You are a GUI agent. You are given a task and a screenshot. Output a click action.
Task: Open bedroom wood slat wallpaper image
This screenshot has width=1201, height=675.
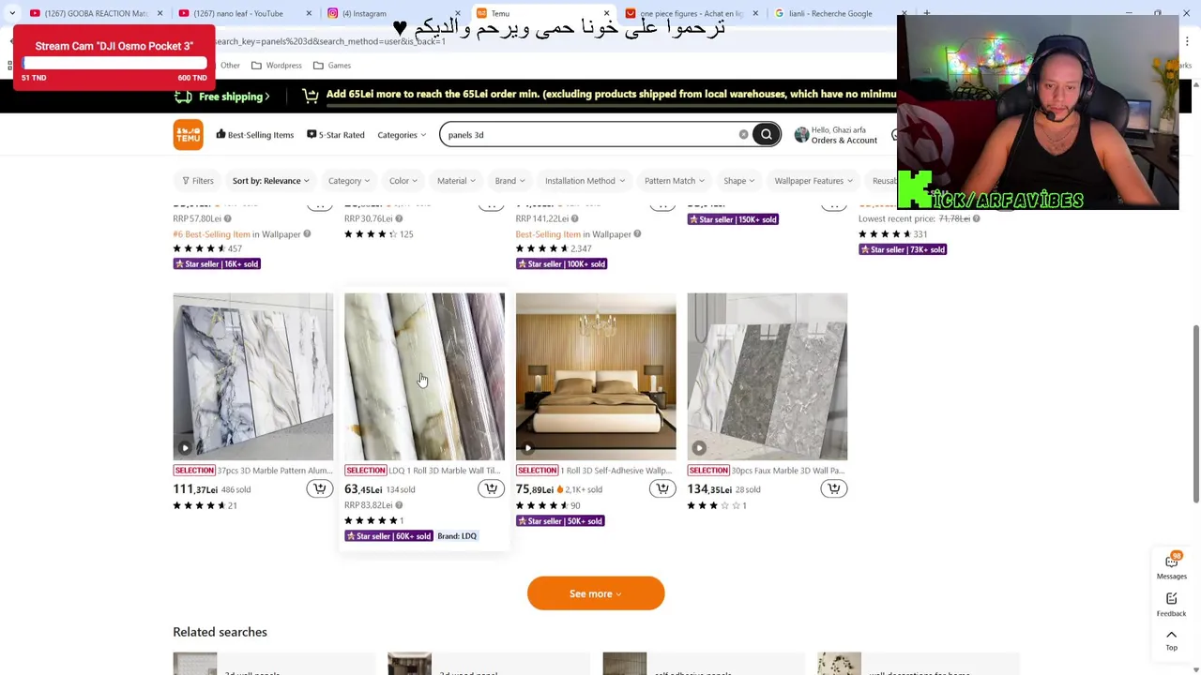tap(596, 376)
